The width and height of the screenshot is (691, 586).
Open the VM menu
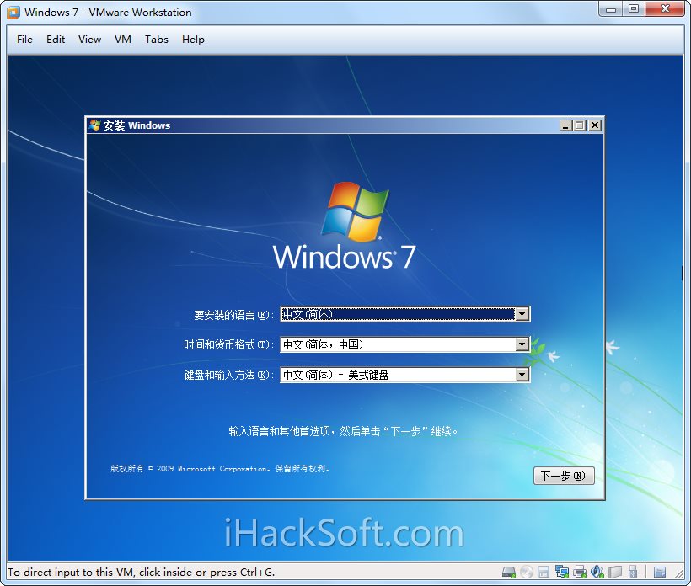click(122, 39)
